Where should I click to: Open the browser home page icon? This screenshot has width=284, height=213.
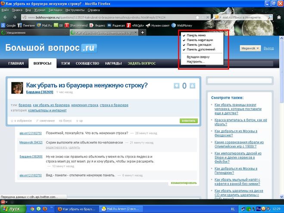[x=279, y=17]
